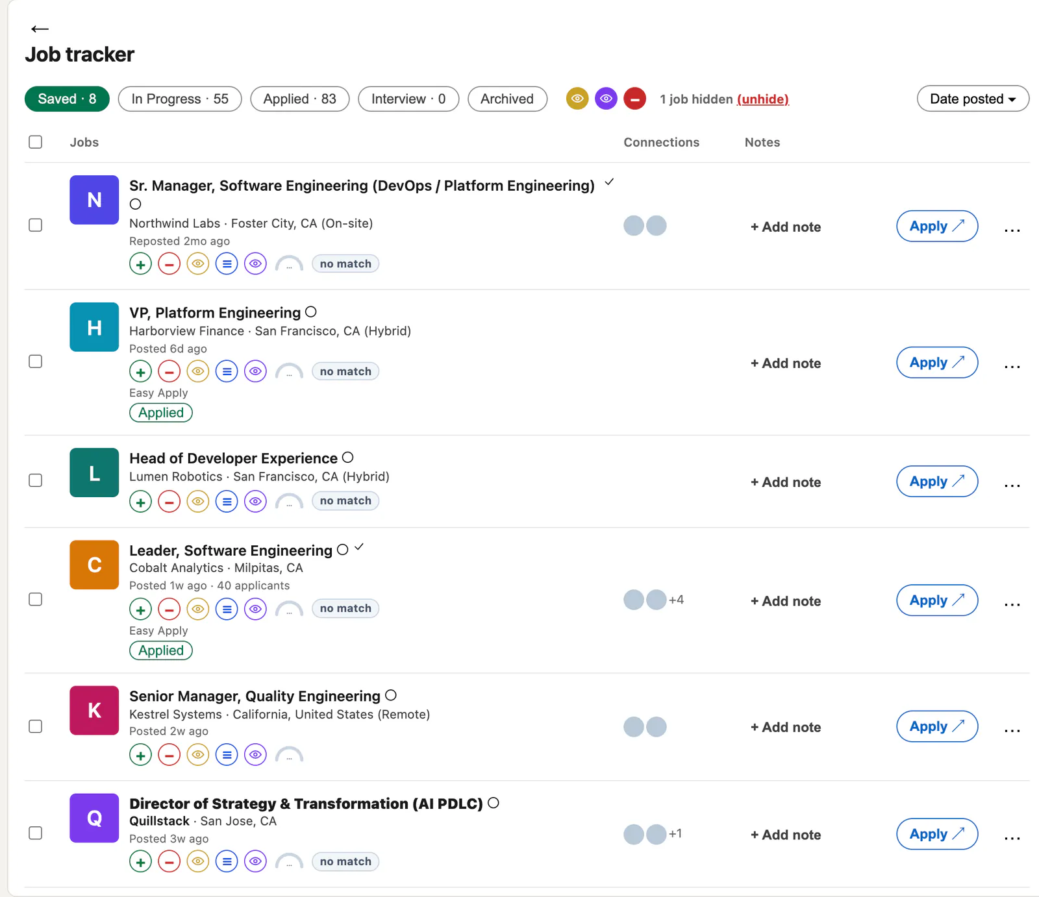Viewport: 1039px width, 897px height.
Task: Click the purple eye filter icon in header
Action: point(606,99)
